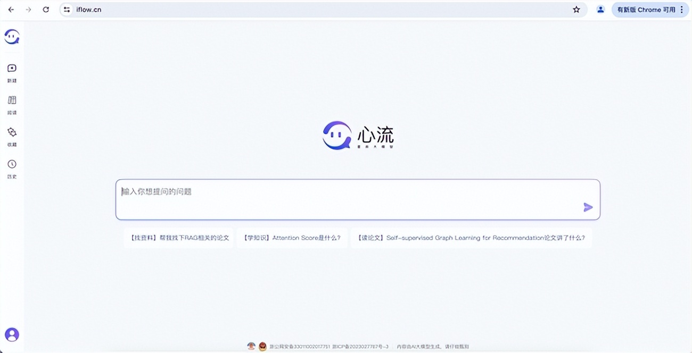Send the question with the arrow icon

pyautogui.click(x=588, y=207)
